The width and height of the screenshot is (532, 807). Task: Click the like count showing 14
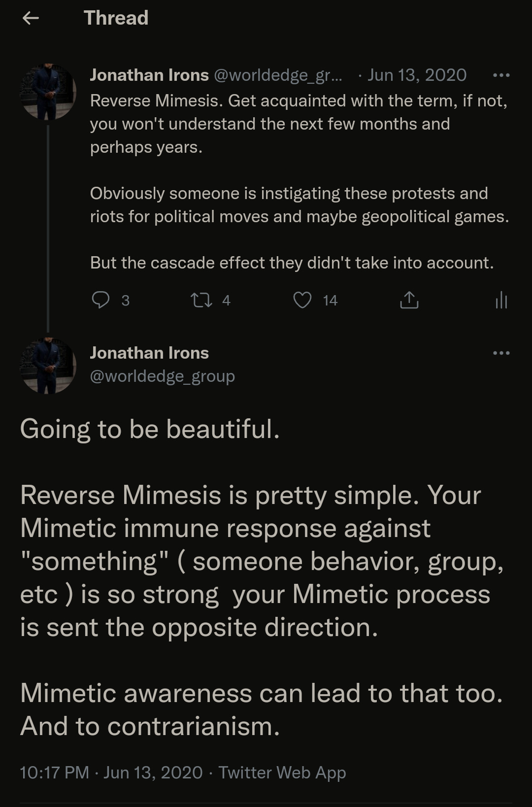coord(329,300)
